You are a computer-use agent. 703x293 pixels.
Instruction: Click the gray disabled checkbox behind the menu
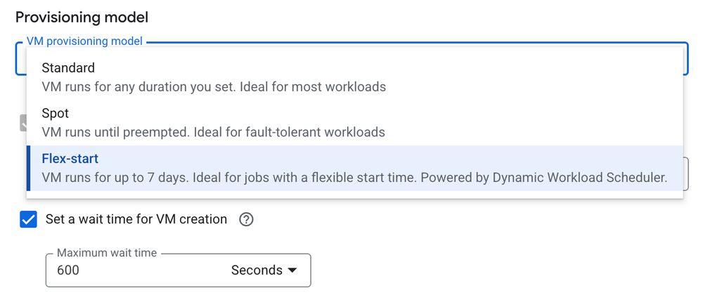point(22,124)
